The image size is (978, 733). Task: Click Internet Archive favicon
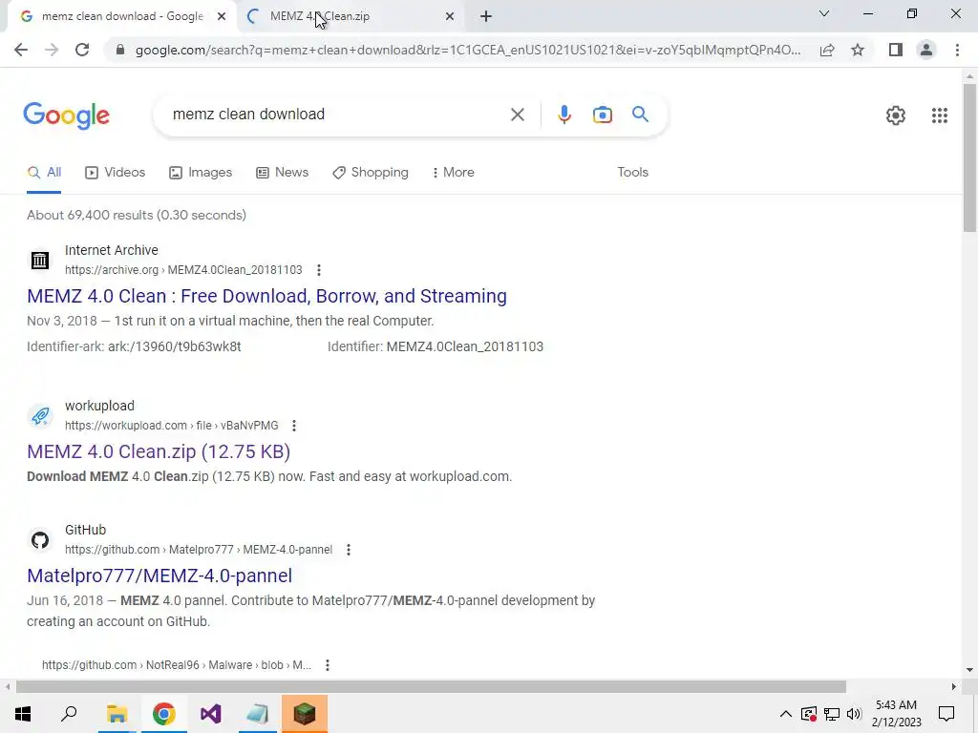[40, 260]
